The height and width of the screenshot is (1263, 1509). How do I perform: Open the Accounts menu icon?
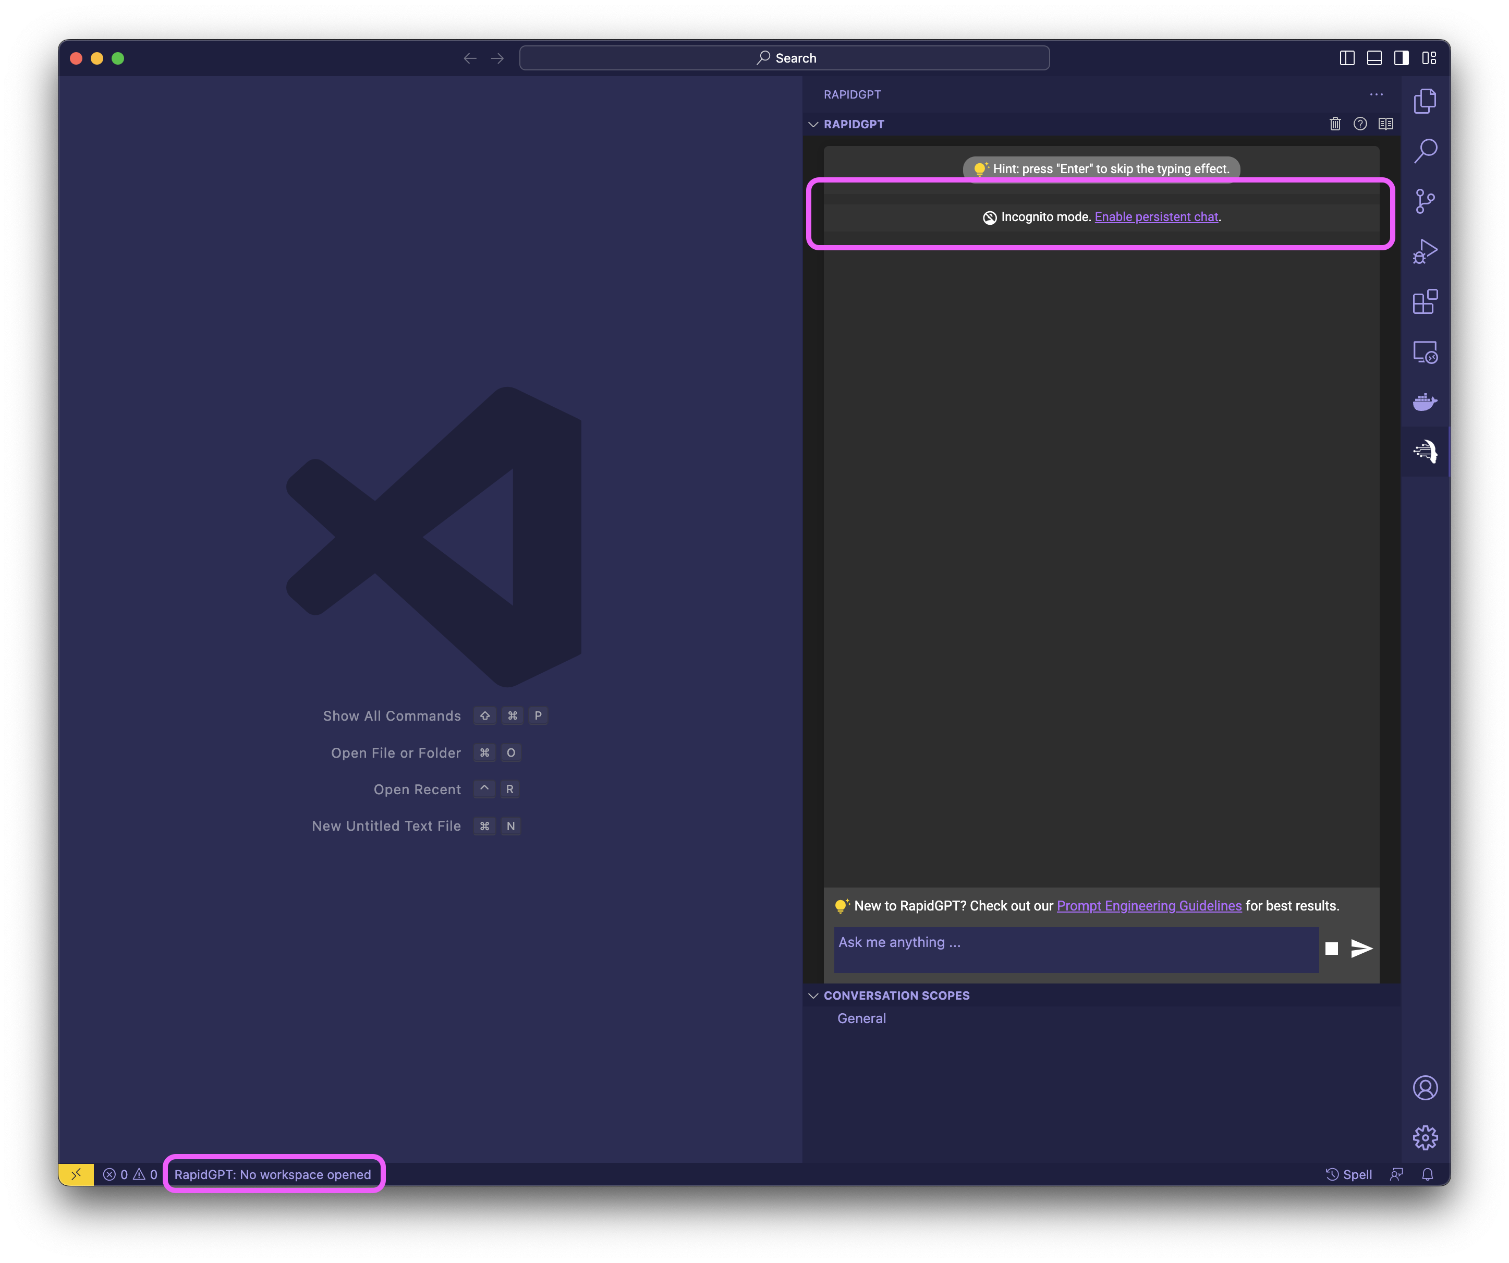[x=1425, y=1088]
